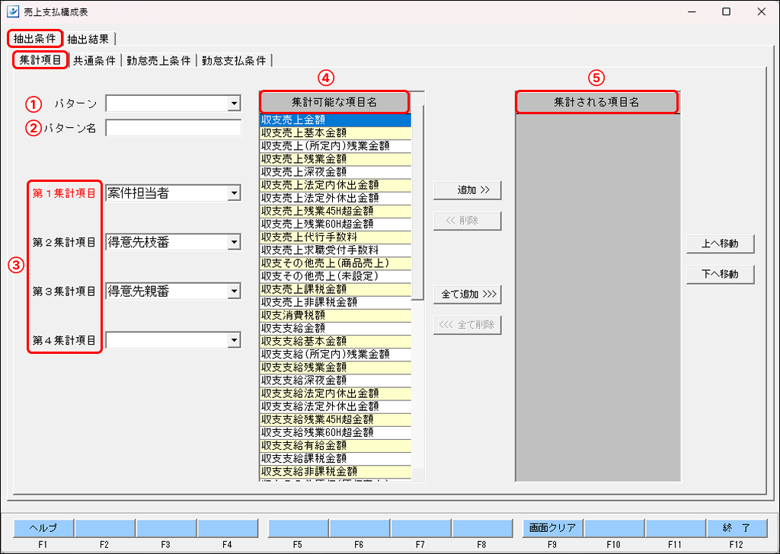Viewport: 780px width, 554px height.
Task: Click the 画面クリア F9 button
Action: pos(552,528)
